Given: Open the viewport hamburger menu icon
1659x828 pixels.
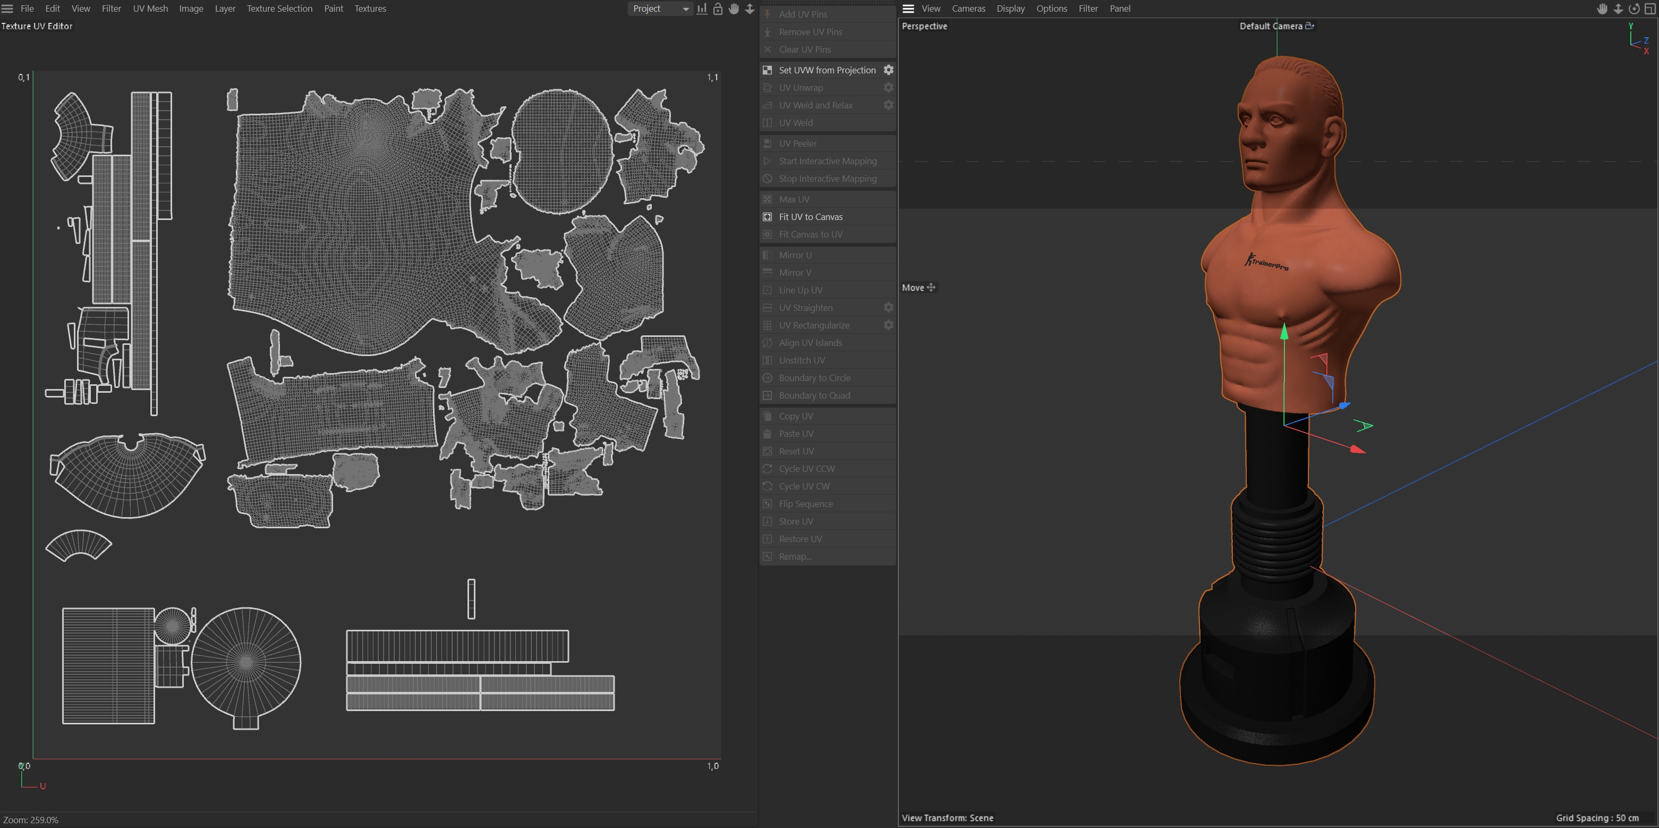Looking at the screenshot, I should click(x=908, y=9).
